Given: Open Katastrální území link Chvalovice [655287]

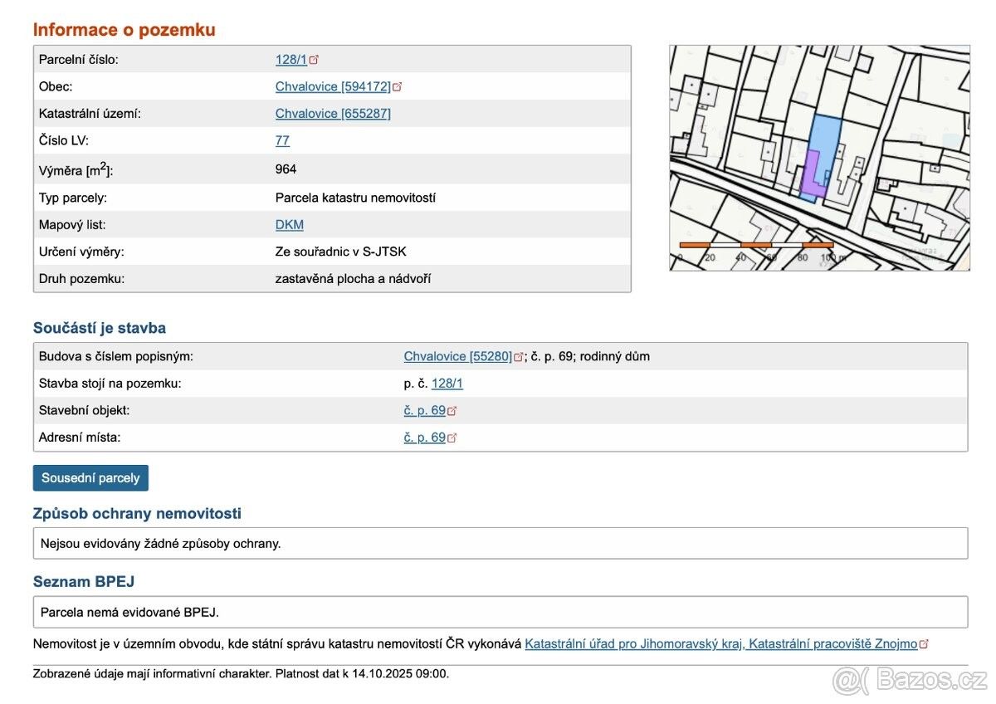Looking at the screenshot, I should 332,114.
